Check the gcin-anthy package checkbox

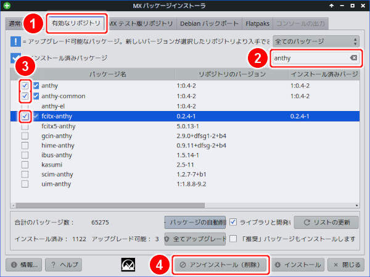click(25, 136)
